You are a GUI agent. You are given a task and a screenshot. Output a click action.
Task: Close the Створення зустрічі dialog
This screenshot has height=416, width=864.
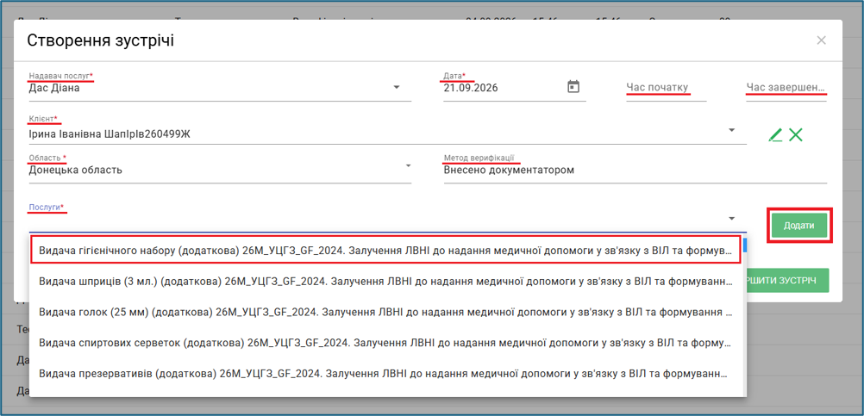[x=821, y=40]
